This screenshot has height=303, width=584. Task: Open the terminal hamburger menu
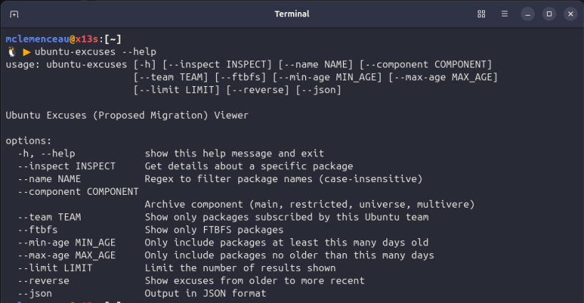click(504, 14)
